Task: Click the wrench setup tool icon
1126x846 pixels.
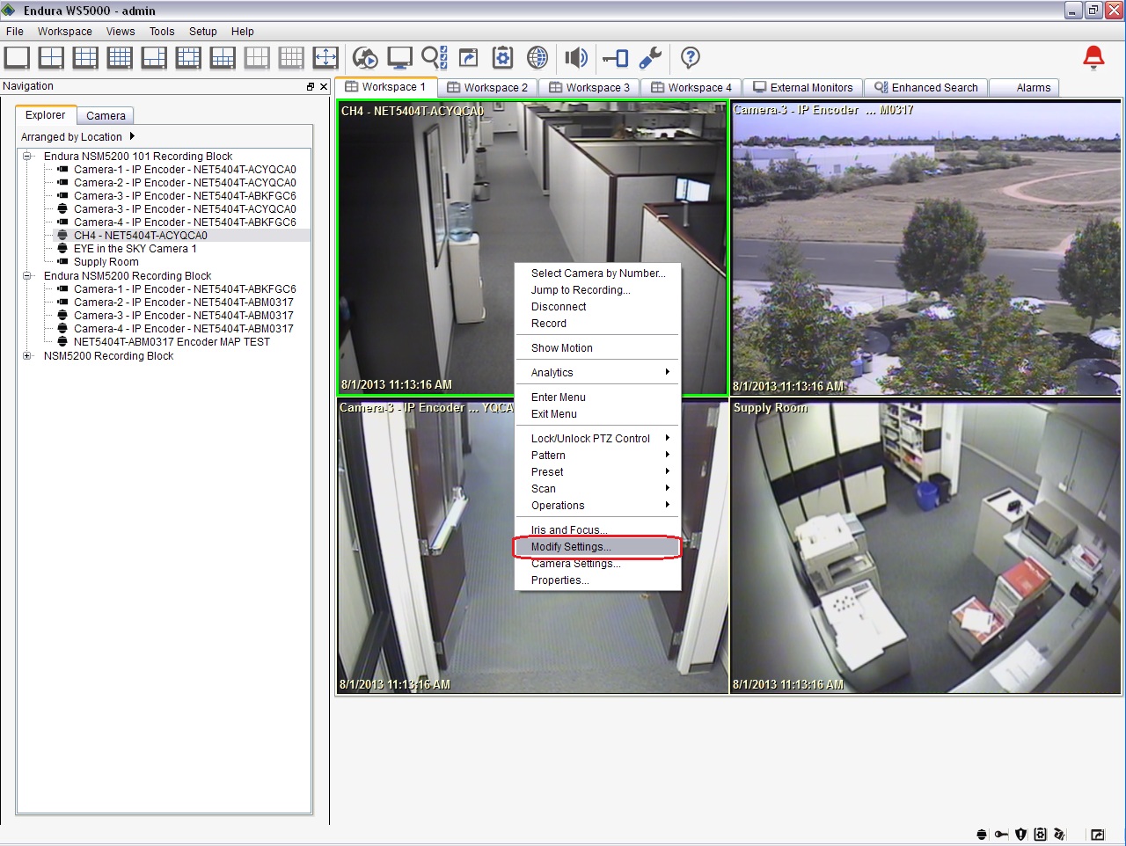Action: [650, 58]
